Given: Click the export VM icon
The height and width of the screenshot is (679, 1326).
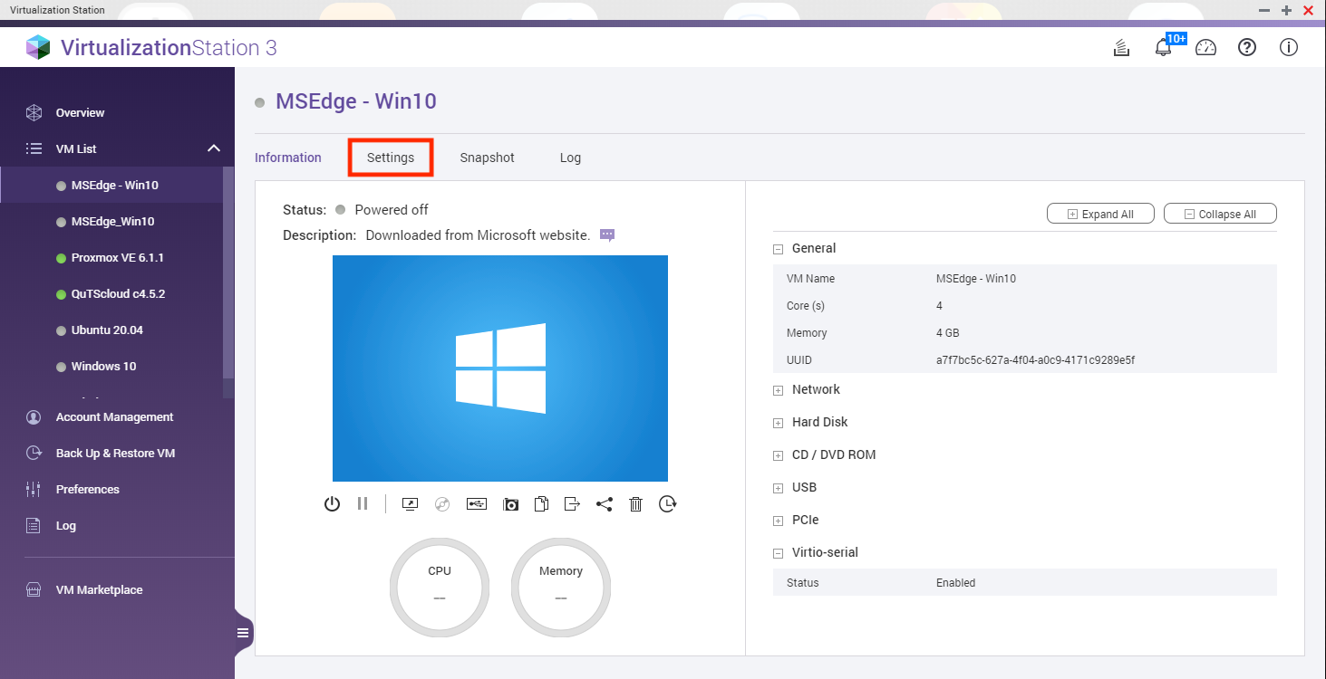Looking at the screenshot, I should tap(572, 504).
